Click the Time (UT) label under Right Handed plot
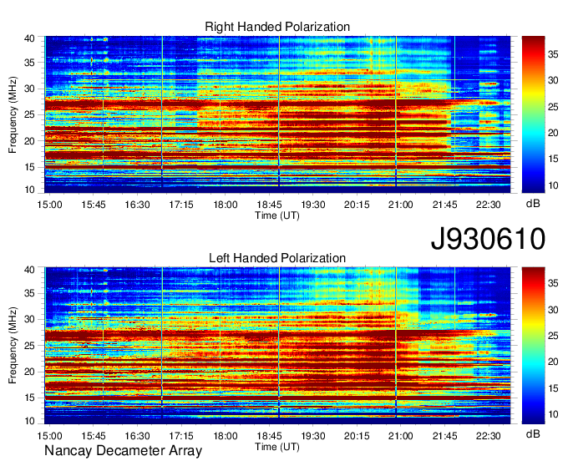Viewport: 568px width, 461px height. click(x=277, y=215)
